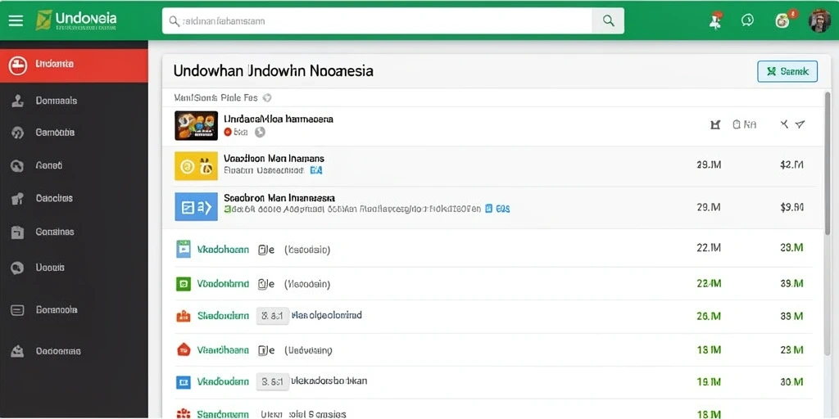This screenshot has height=419, width=839.
Task: Click the red icon of the bottom Sandroownn row
Action: [184, 413]
